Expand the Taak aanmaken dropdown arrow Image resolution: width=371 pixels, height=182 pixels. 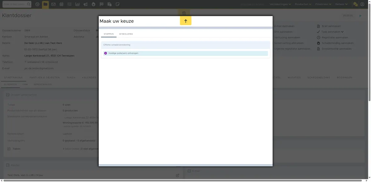click(x=342, y=32)
